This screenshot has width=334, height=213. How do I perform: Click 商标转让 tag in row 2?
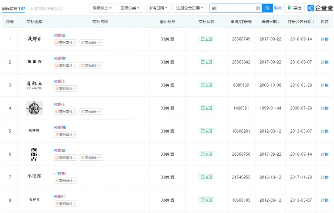[x=91, y=66]
